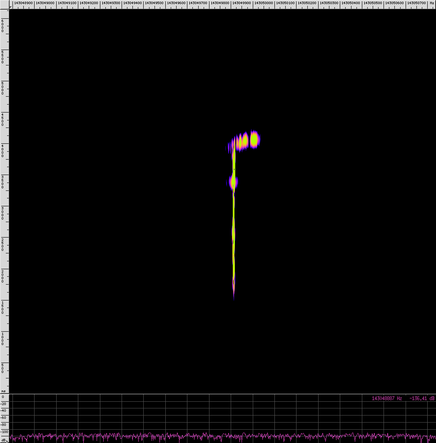Click the -60 level on the dB scale
Screen dimensions: 436x443
point(4,418)
